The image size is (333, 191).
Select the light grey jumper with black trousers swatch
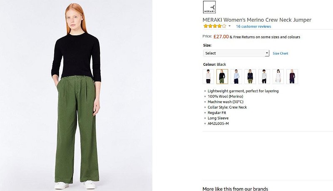[x=264, y=77]
